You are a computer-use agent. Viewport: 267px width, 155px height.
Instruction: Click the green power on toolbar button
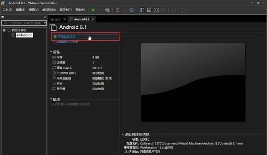93,10
